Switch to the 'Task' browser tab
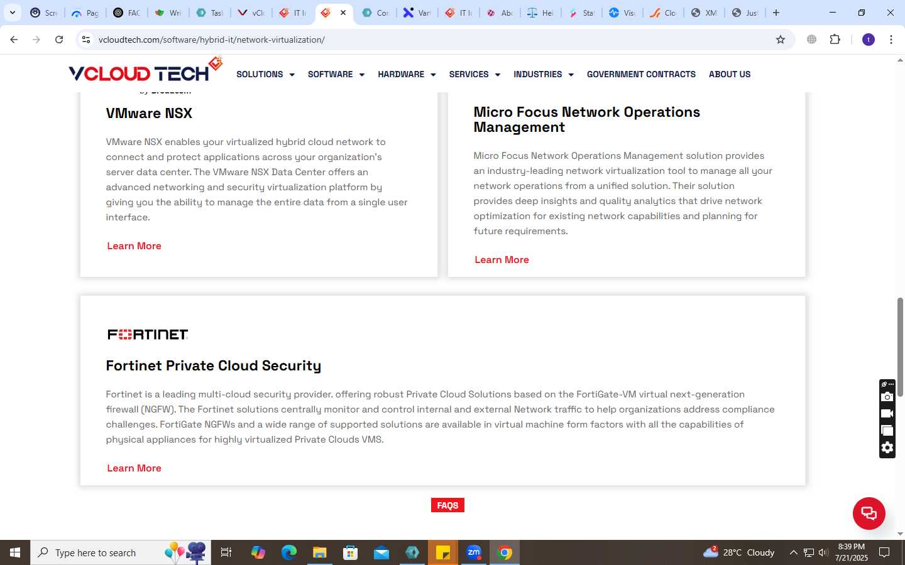 [209, 13]
